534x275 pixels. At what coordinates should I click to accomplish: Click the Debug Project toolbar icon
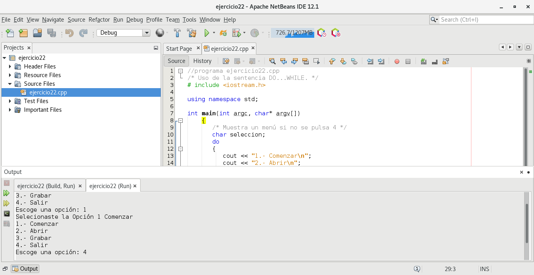pyautogui.click(x=236, y=33)
